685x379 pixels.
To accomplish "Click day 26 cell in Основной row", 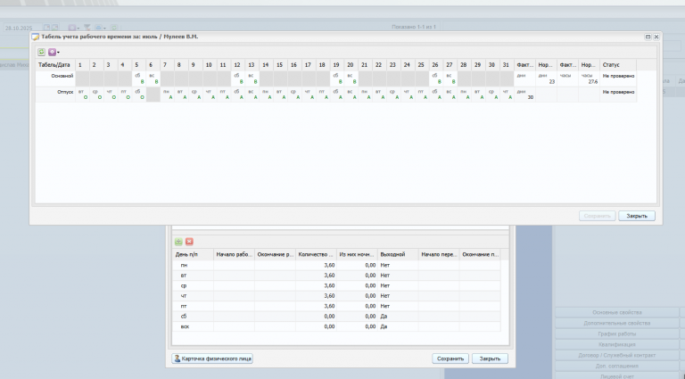I will click(436, 78).
